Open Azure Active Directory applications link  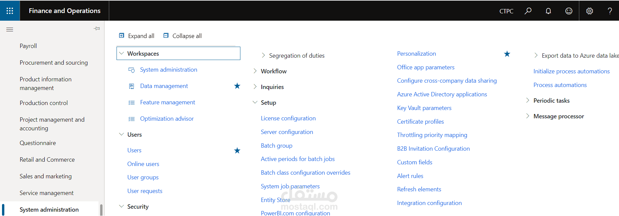pos(442,94)
